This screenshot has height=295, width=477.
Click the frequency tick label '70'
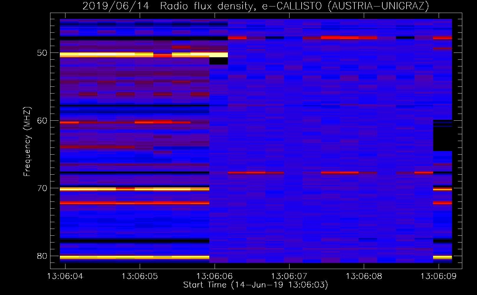(42, 188)
